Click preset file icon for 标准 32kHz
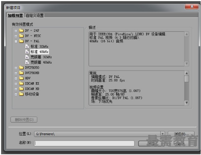The height and width of the screenshot is (155, 201). pos(27,46)
